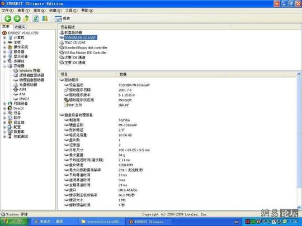This screenshot has width=302, height=226.
Task: Select the 软件 software icon in the tree
Action: [x=10, y=118]
